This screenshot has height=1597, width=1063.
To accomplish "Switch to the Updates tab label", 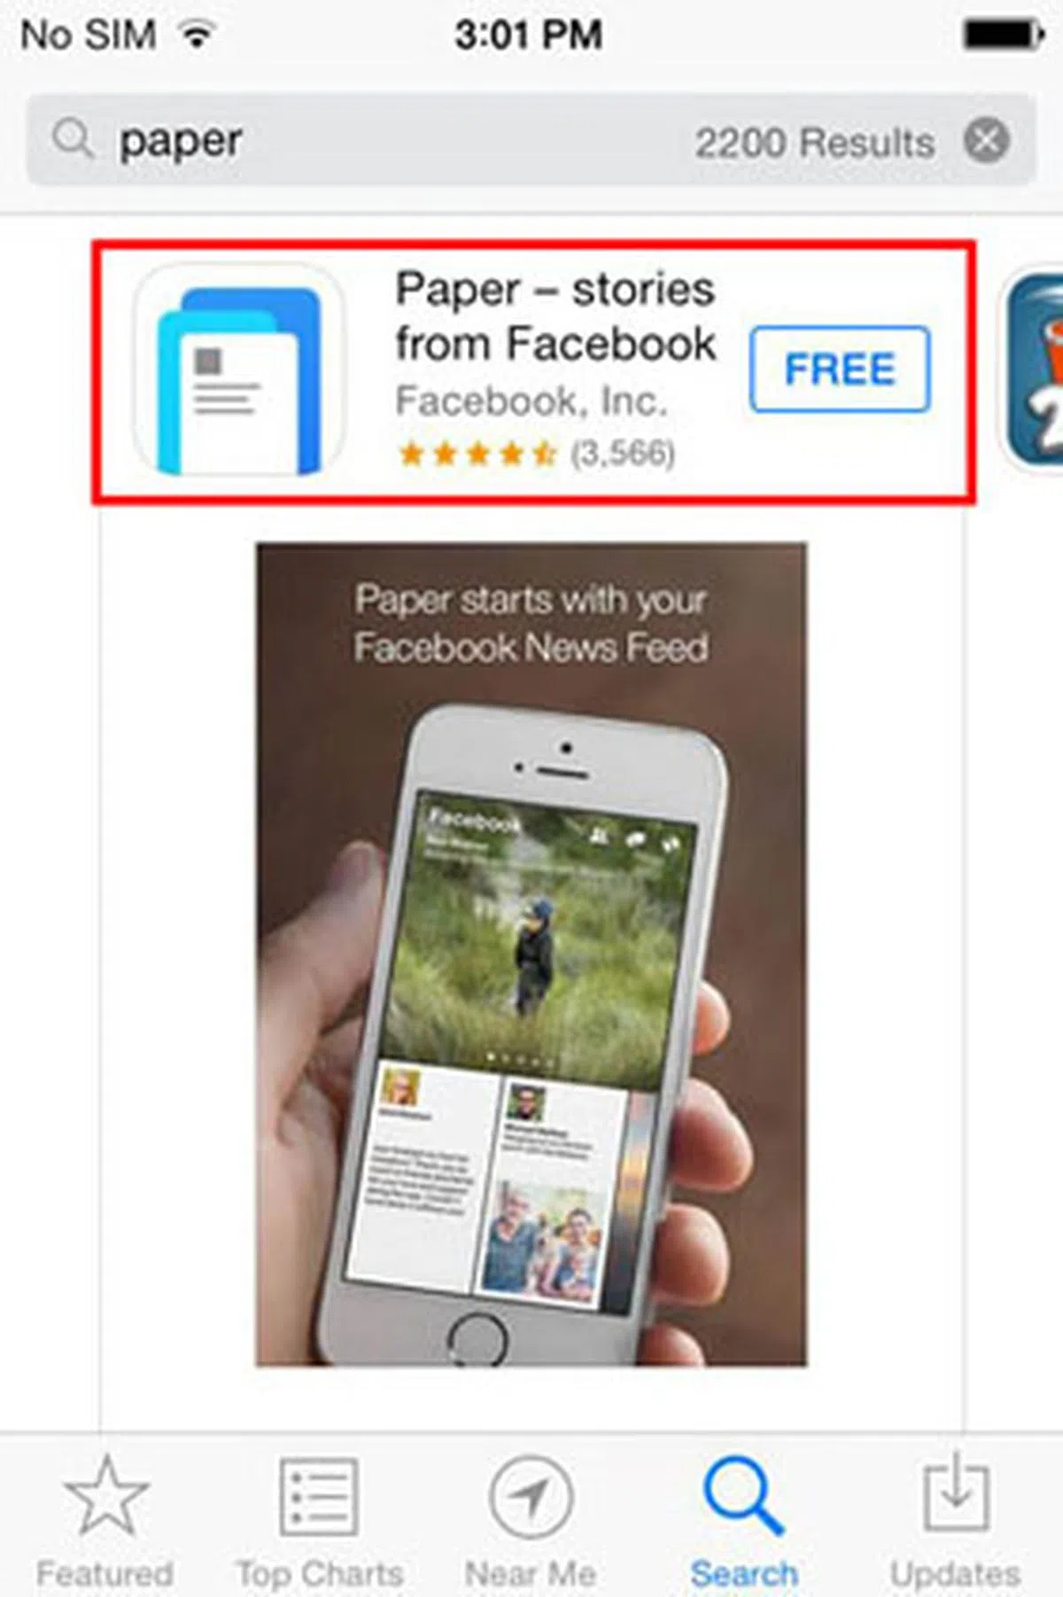I will pyautogui.click(x=955, y=1574).
